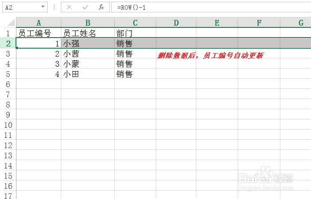Select column A header

(x=39, y=23)
